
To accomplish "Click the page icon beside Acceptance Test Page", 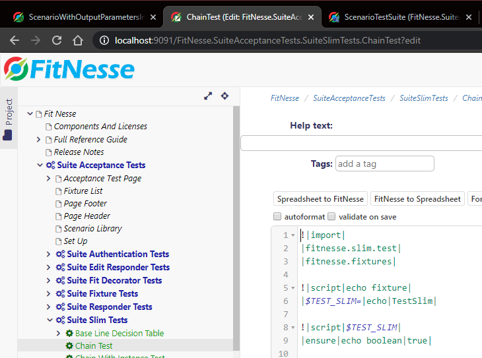I will [x=58, y=179].
